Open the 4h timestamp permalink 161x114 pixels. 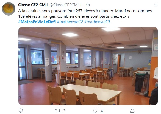click(x=88, y=5)
